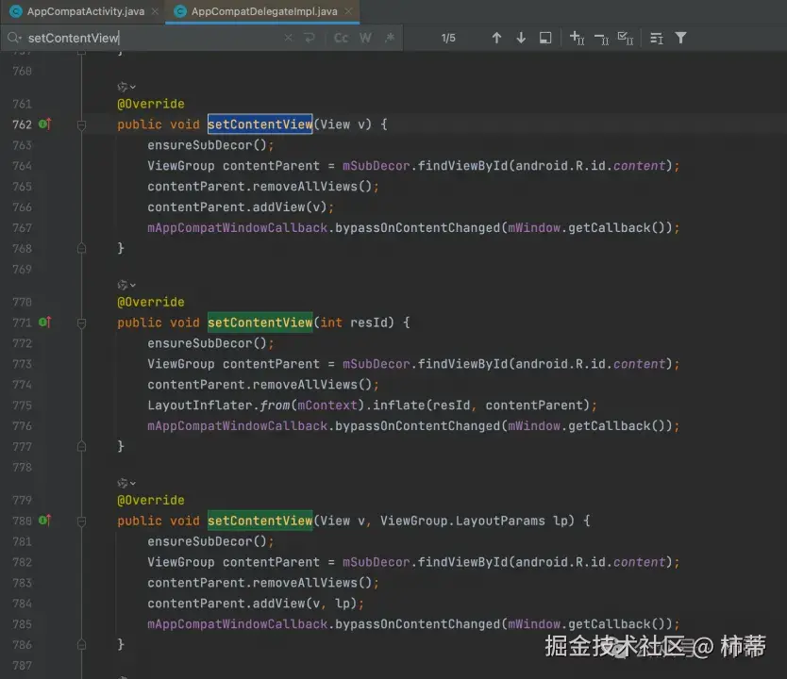Click ensureSubDecor() call on line 763
Viewport: 787px width, 679px height.
(207, 145)
